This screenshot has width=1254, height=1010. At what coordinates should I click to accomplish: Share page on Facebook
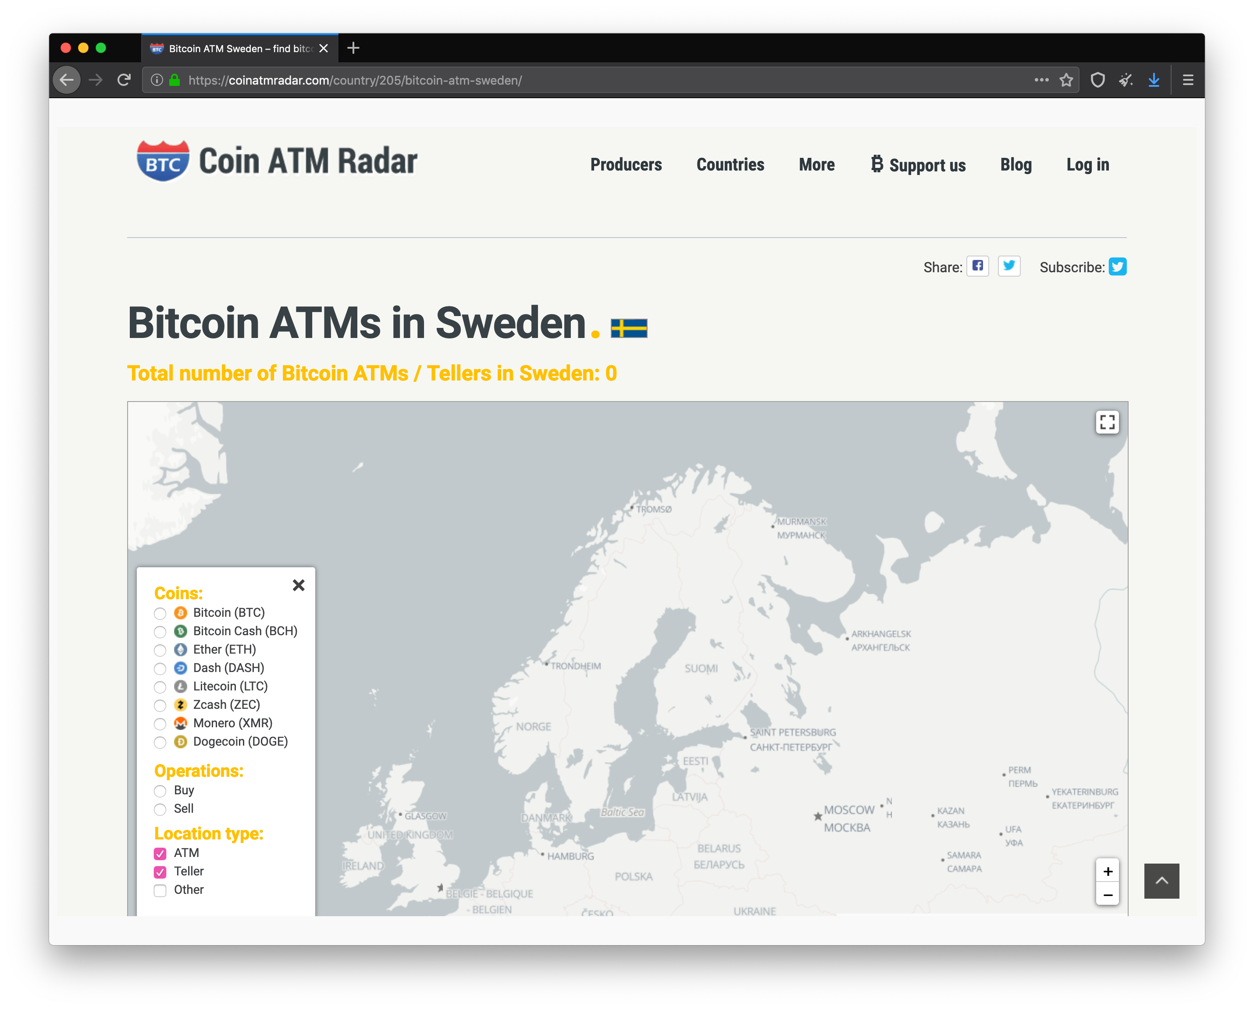coord(978,267)
